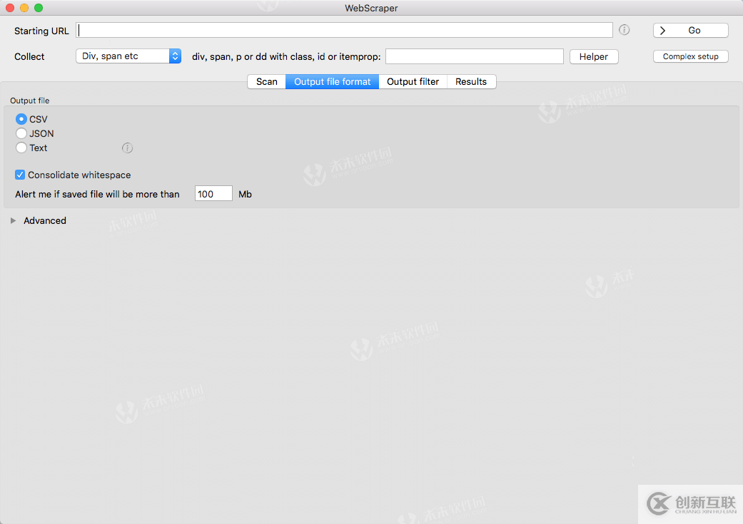This screenshot has height=524, width=743.
Task: Click the green zoom window button
Action: pyautogui.click(x=39, y=8)
